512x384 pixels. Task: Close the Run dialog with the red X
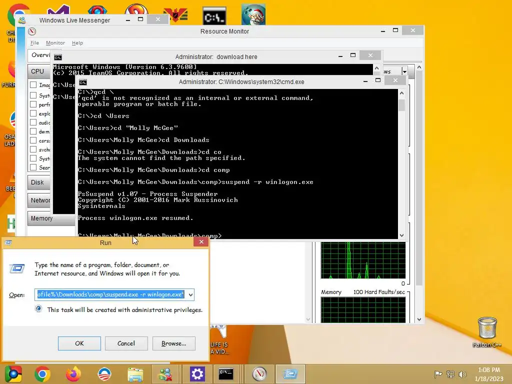click(x=201, y=241)
